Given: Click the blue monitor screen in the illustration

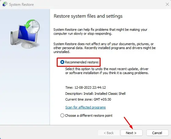Looking at the screenshot, I should [x=27, y=34].
